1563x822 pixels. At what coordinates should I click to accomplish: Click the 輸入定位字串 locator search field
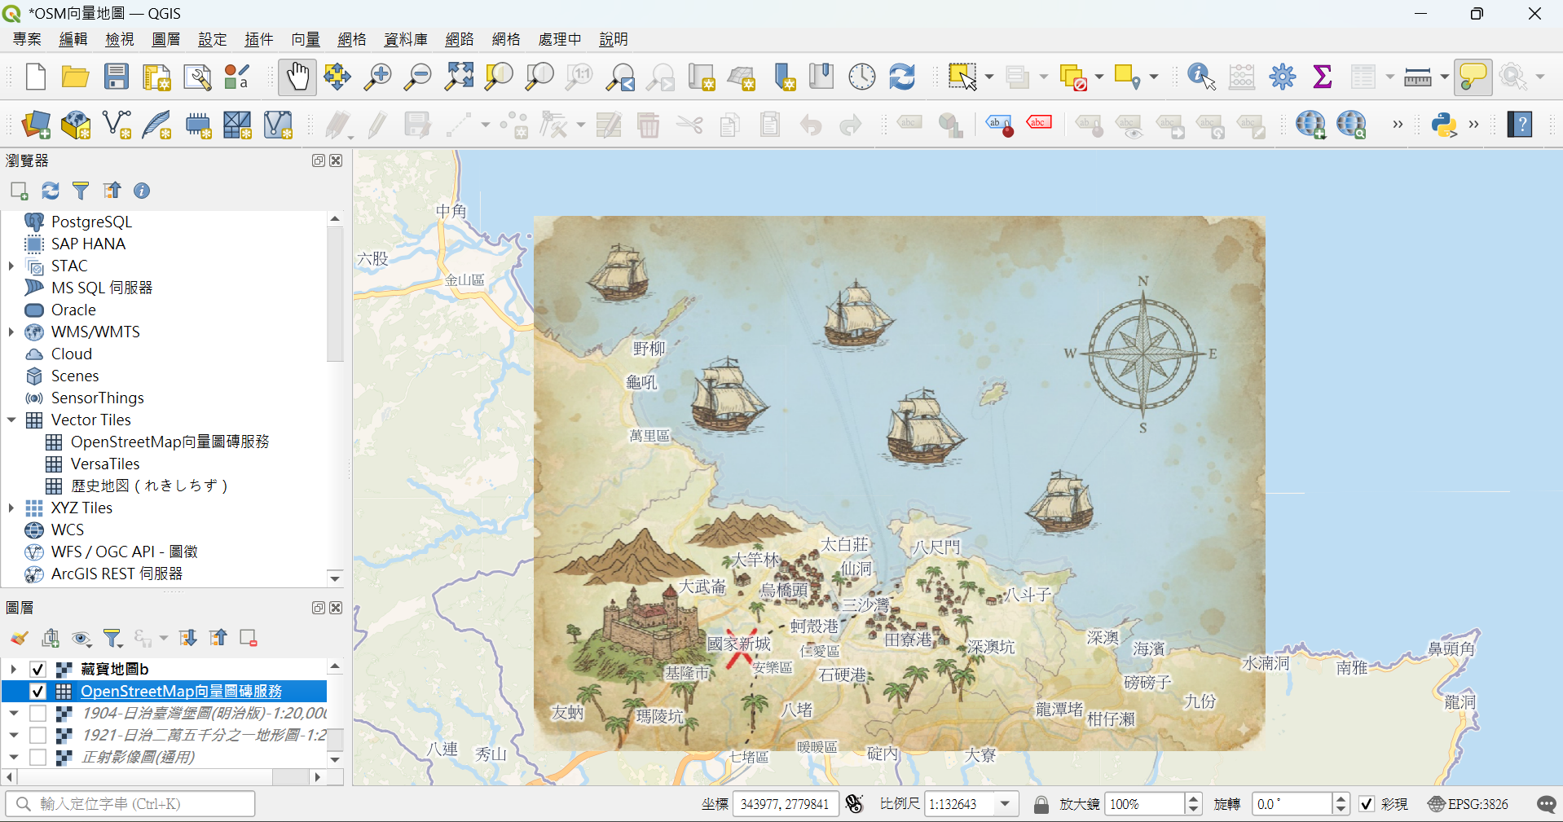pos(130,804)
